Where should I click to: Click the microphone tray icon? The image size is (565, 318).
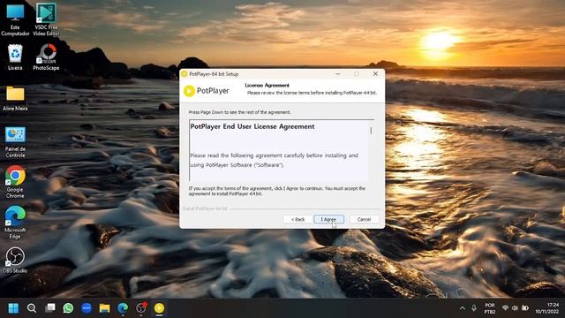[474, 308]
